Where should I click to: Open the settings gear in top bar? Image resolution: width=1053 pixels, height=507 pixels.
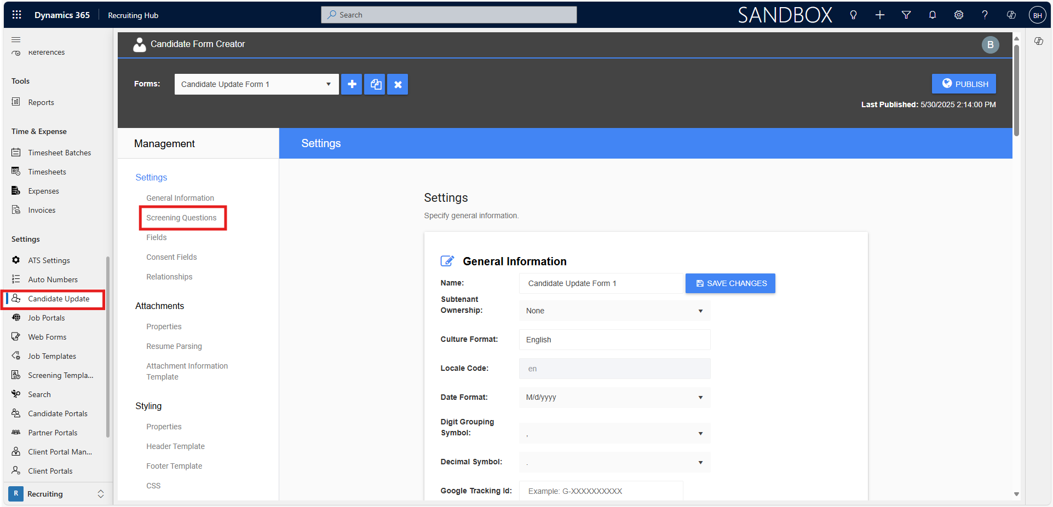point(959,15)
